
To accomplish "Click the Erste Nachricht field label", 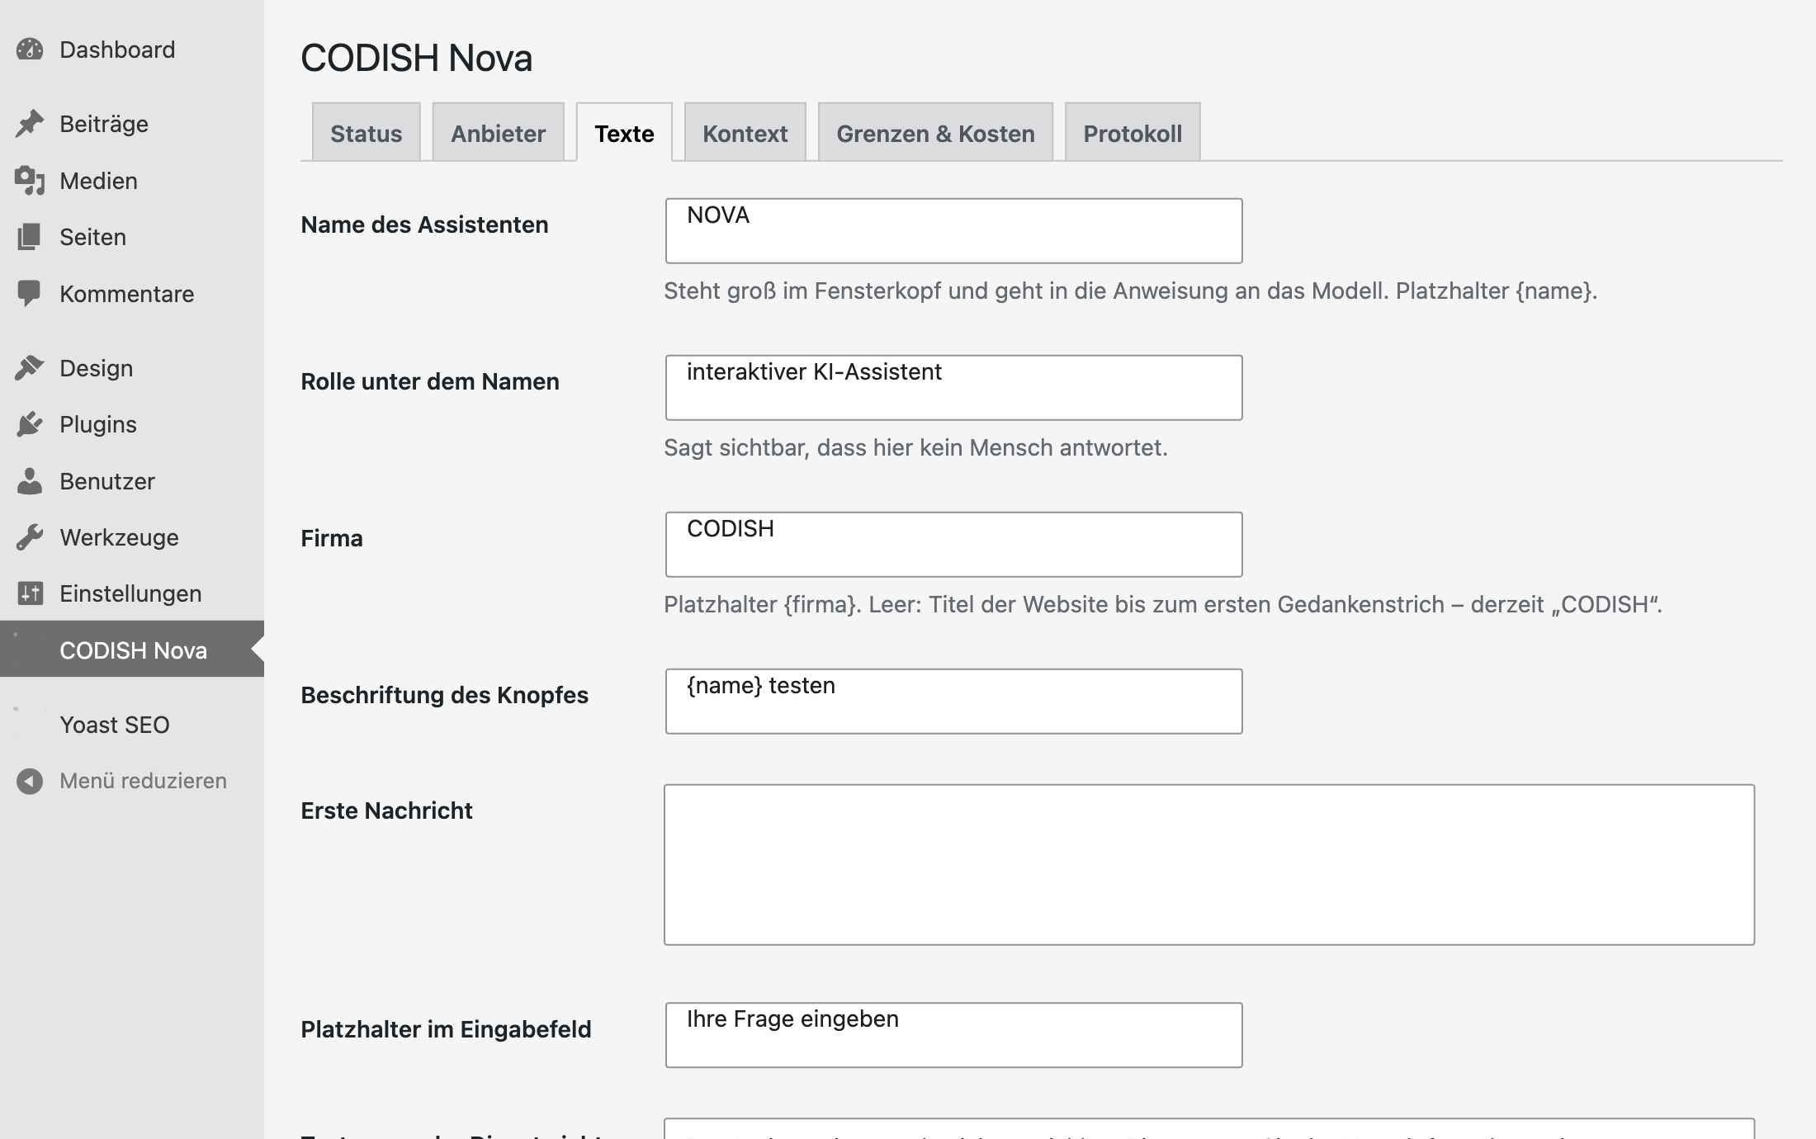I will click(386, 811).
